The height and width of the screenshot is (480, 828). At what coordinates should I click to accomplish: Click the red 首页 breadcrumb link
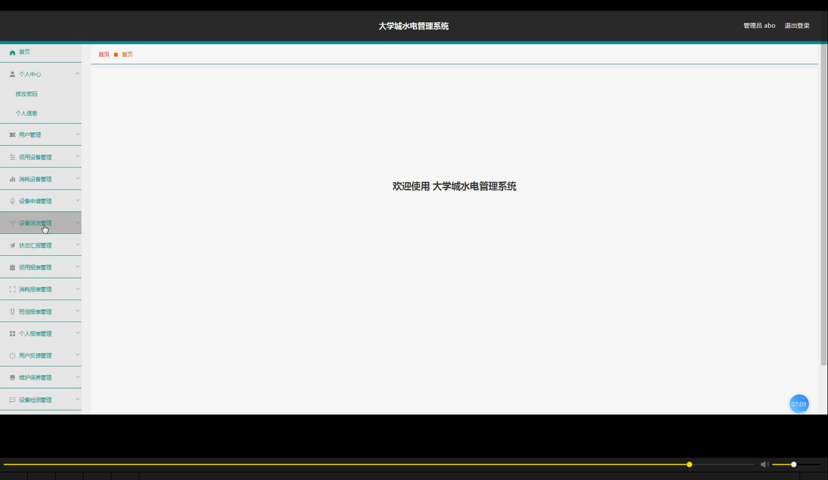(x=104, y=55)
